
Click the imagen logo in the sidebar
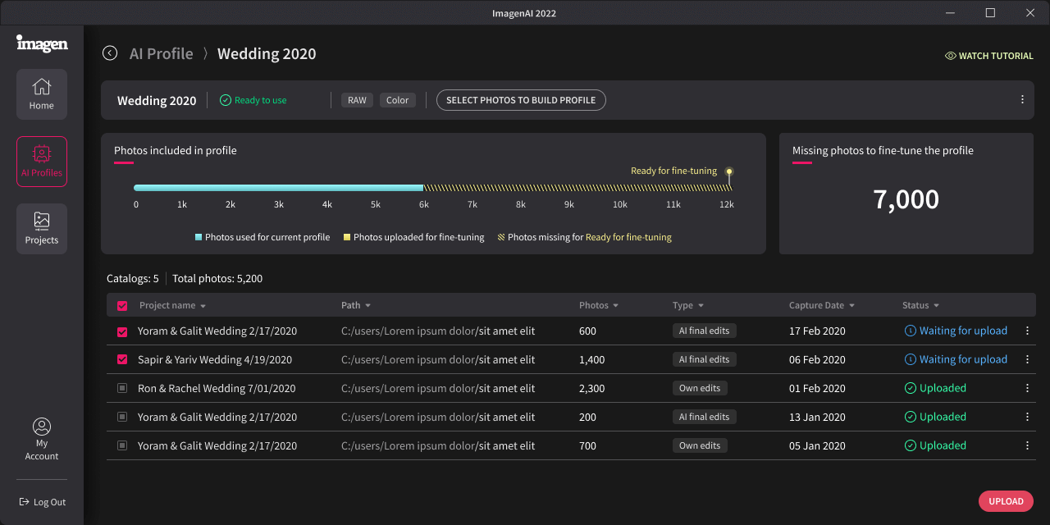42,43
